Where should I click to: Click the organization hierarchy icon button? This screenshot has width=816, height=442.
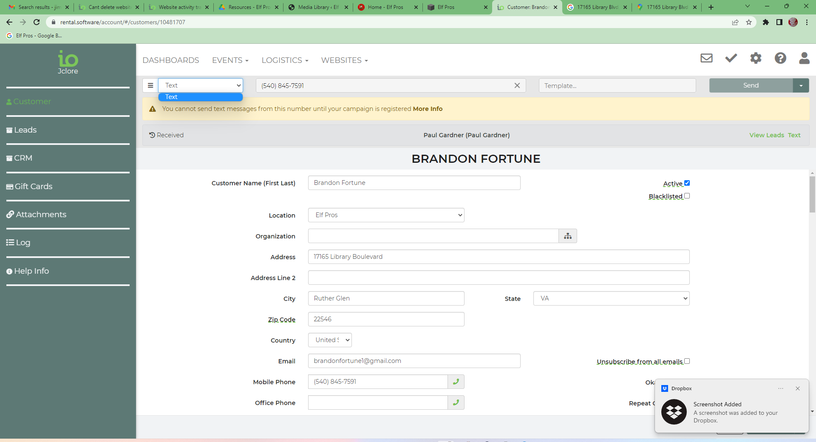[x=568, y=236]
